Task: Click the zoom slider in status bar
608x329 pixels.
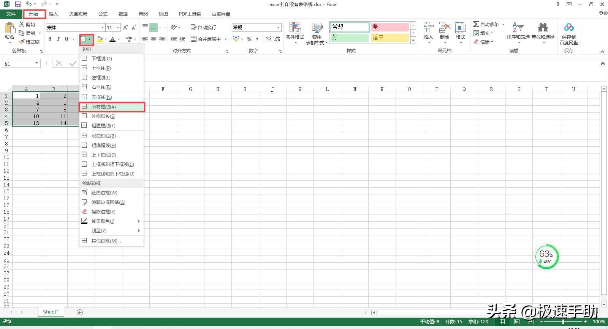Action: [563, 321]
